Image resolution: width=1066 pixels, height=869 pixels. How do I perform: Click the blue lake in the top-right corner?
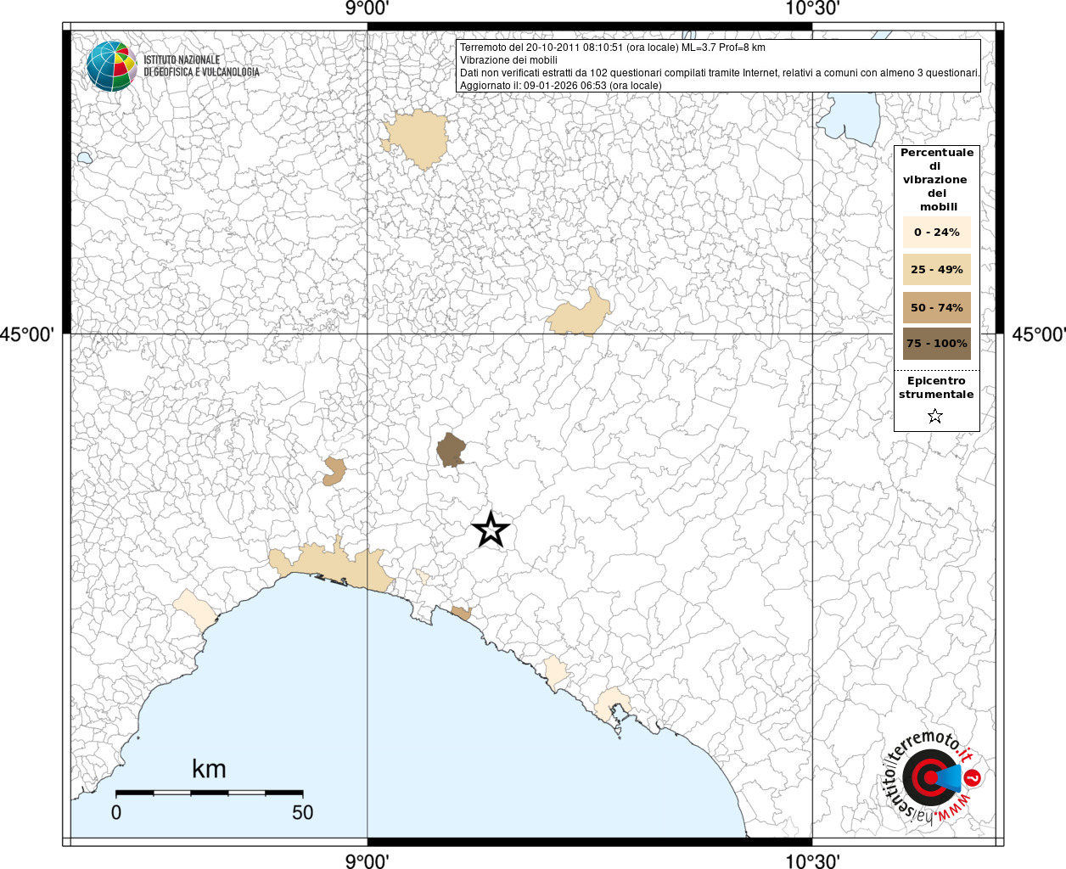(x=853, y=115)
